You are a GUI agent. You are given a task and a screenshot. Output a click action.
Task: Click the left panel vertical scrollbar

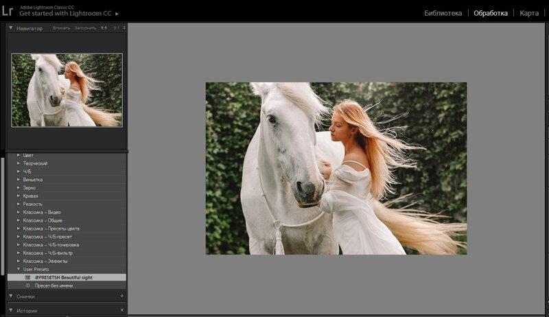pos(3,216)
